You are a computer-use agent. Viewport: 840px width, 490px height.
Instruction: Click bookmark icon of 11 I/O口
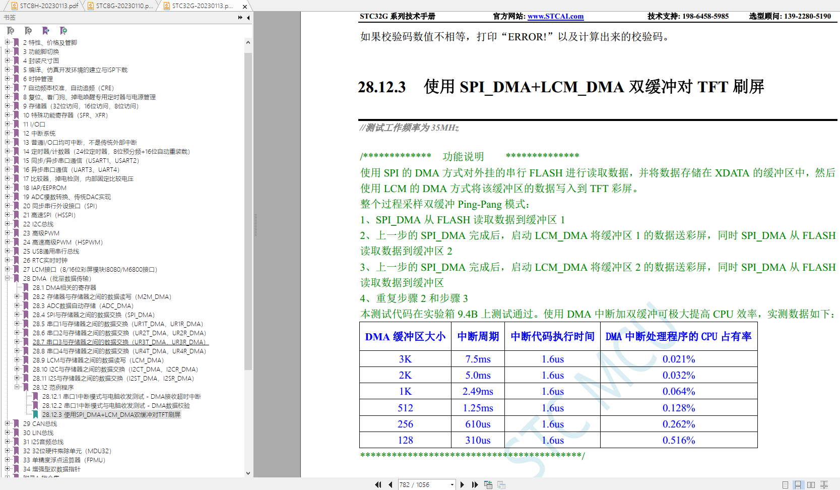point(16,124)
